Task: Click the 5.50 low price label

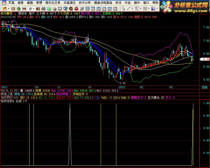Action: (122, 83)
